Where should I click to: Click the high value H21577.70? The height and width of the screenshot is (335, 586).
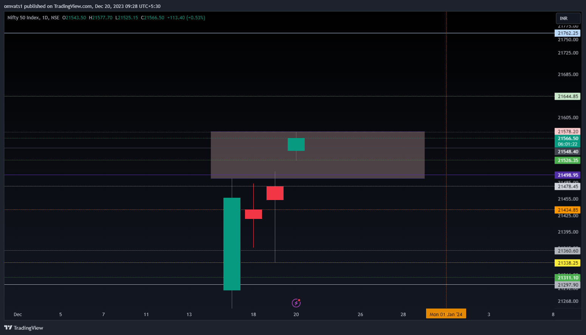click(101, 18)
